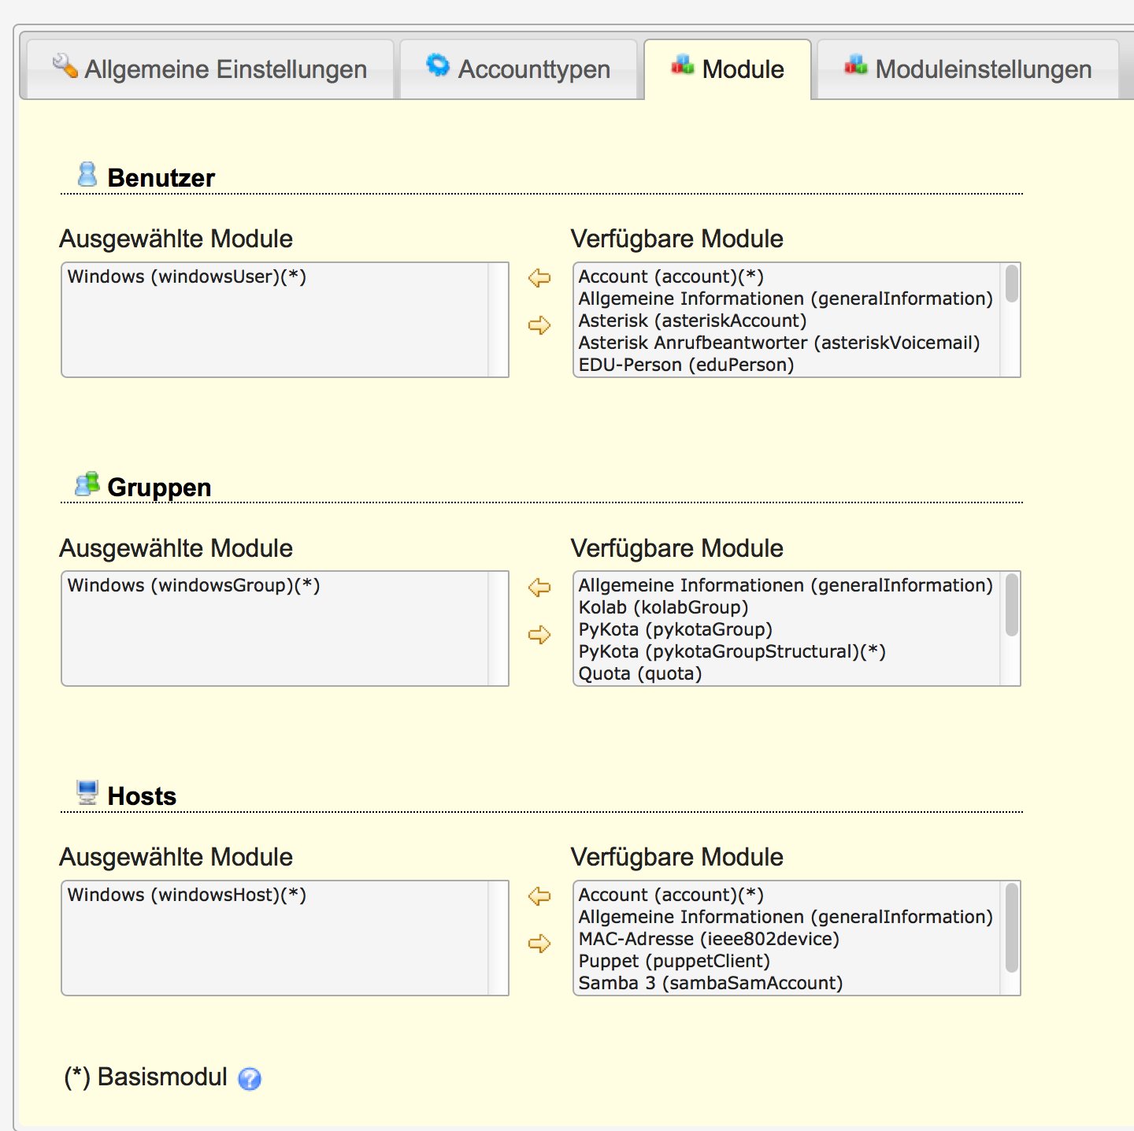Click the Moduleinstellungen tab icon
Viewport: 1134px width, 1131px height.
click(x=858, y=65)
